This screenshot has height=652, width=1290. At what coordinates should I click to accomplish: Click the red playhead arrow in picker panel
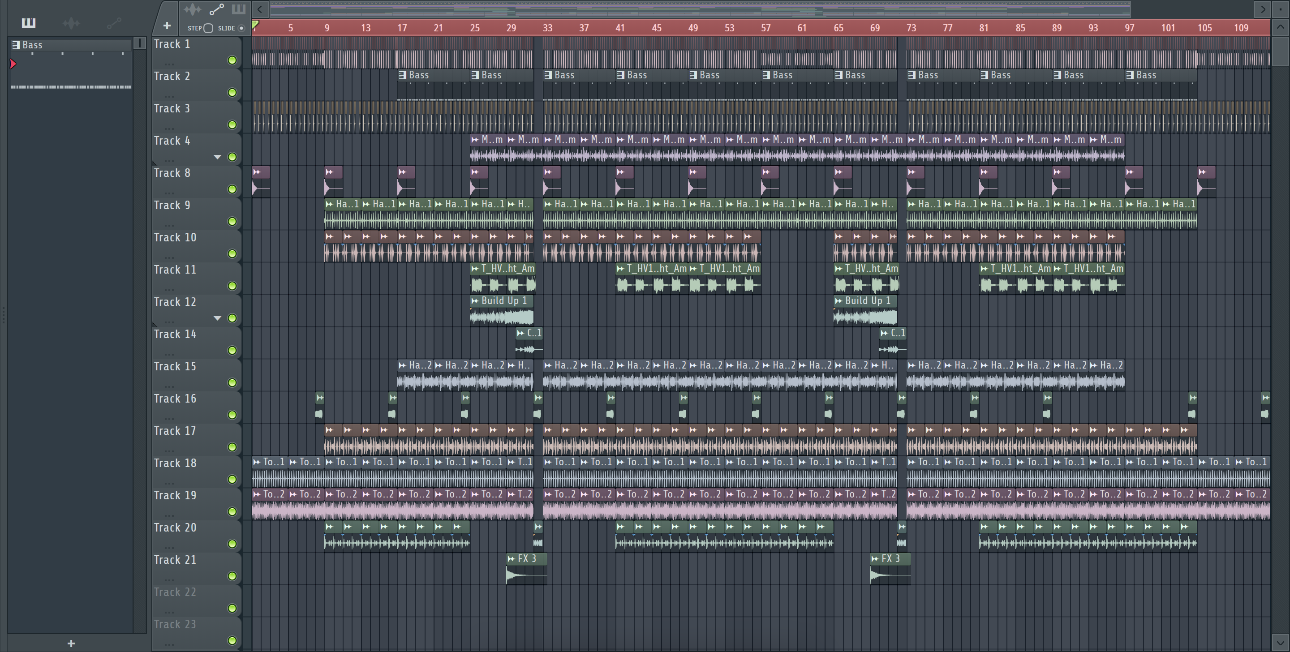tap(13, 64)
